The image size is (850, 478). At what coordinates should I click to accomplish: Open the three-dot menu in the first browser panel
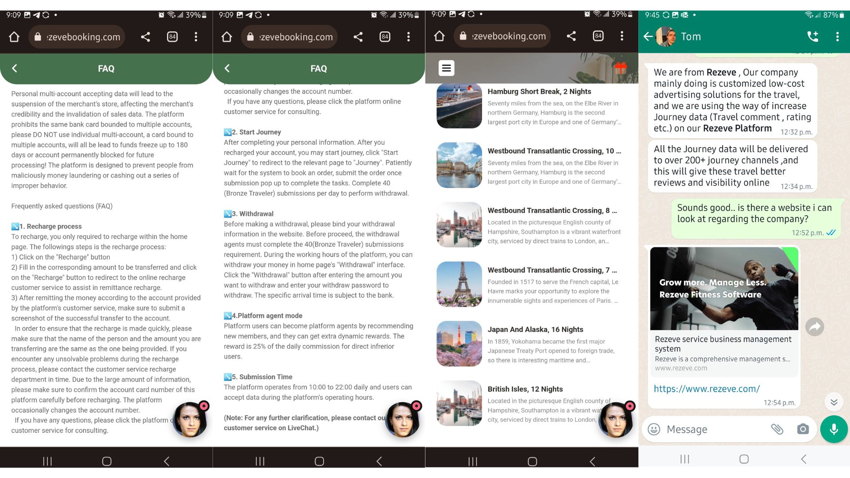[x=196, y=37]
